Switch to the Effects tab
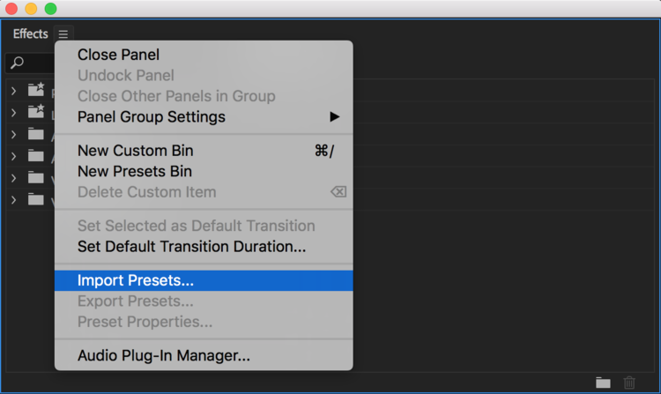This screenshot has height=394, width=661. pyautogui.click(x=31, y=34)
